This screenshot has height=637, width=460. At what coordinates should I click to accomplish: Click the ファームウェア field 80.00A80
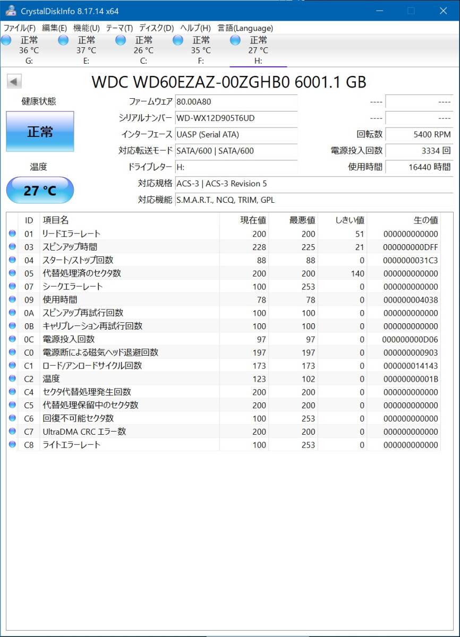click(236, 102)
